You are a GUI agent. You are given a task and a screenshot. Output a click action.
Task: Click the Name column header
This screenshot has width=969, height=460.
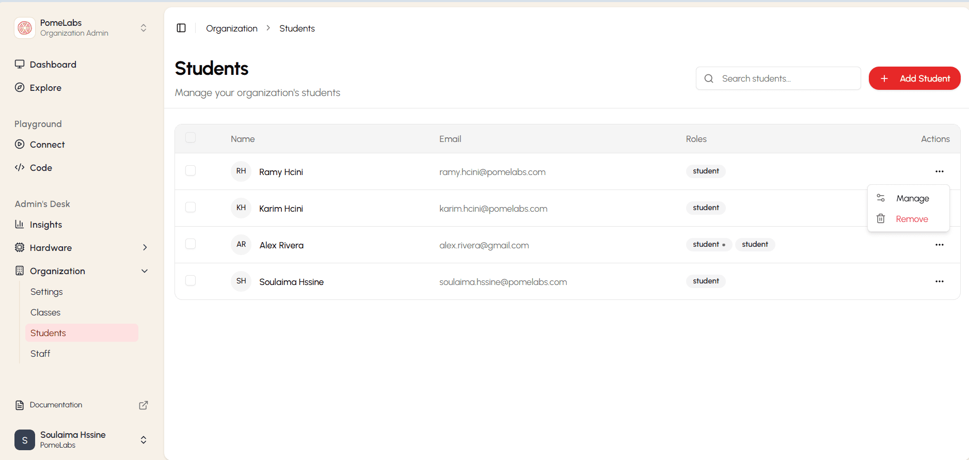click(x=243, y=139)
